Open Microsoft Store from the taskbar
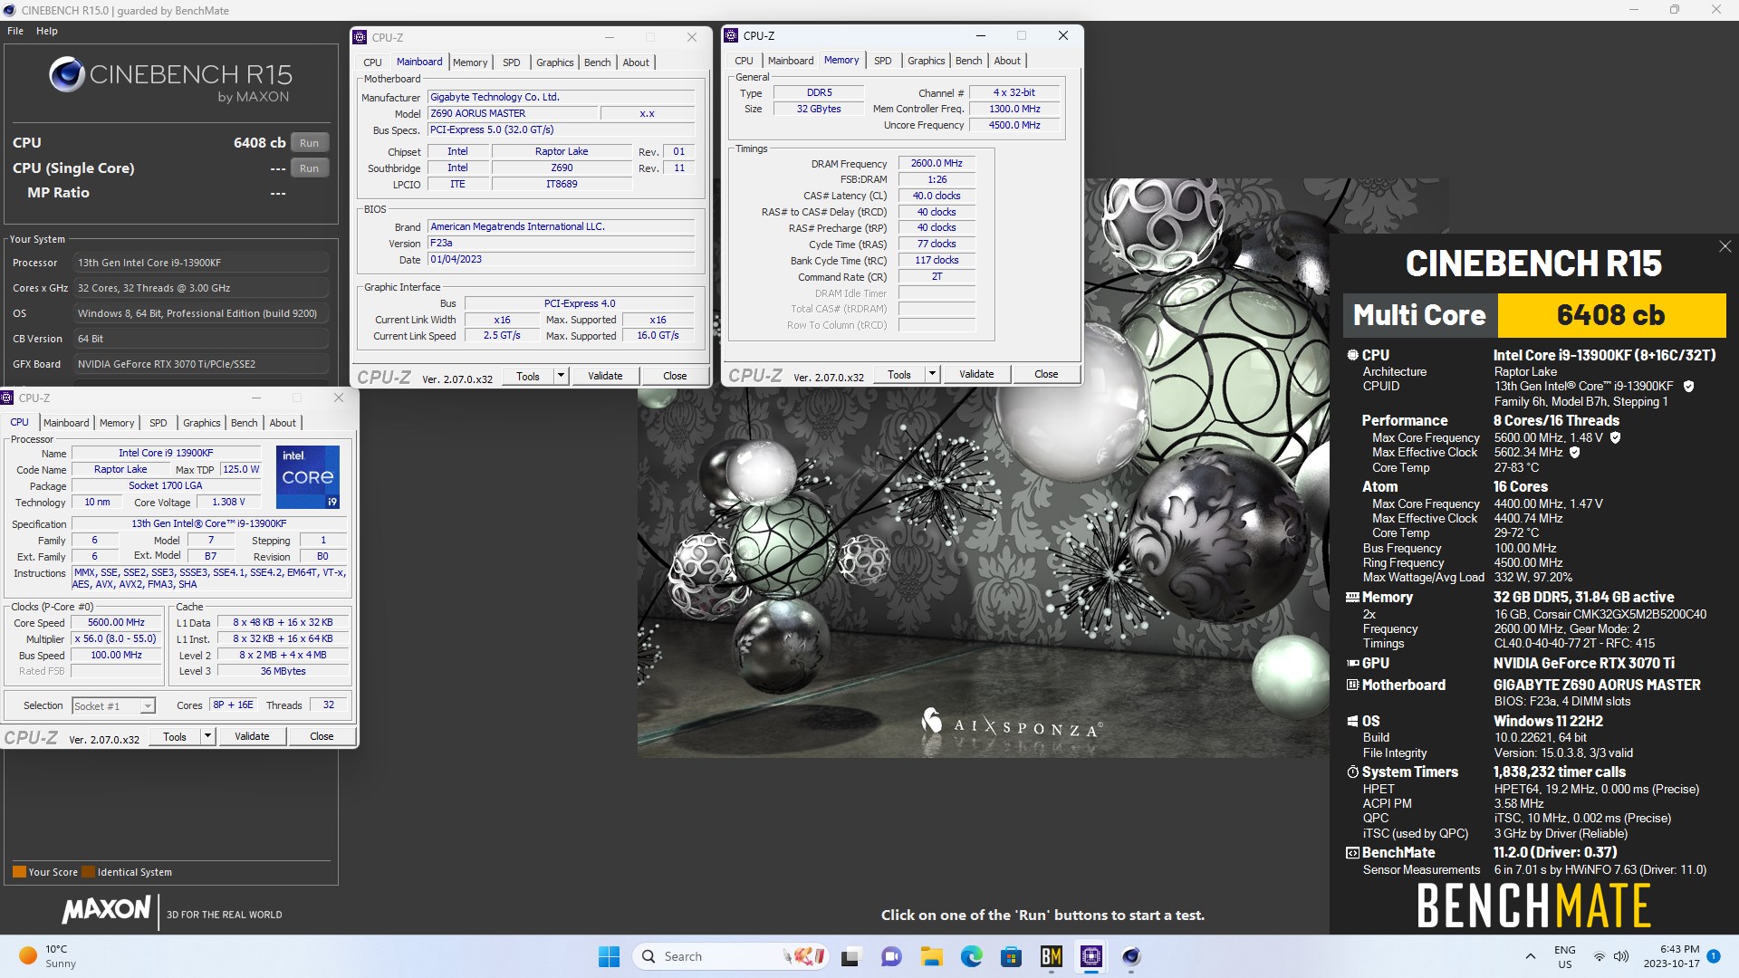 coord(1011,956)
